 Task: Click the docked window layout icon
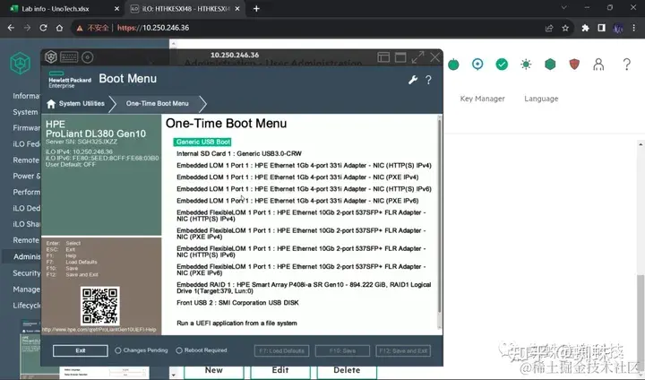[x=383, y=57]
